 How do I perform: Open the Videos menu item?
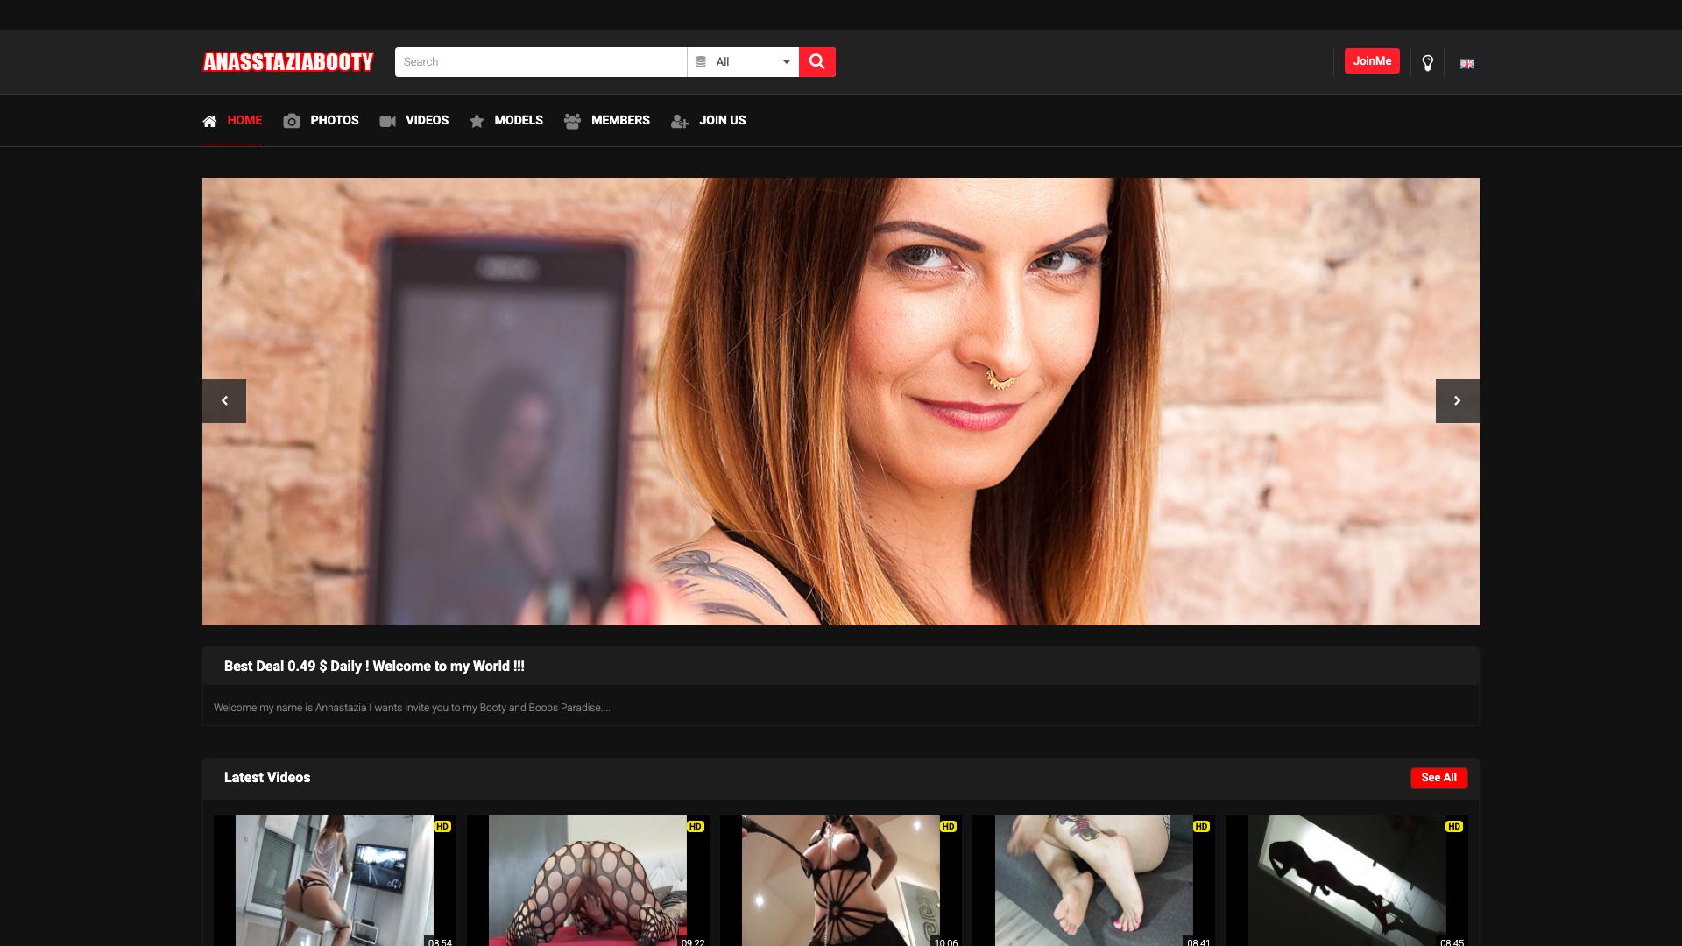tap(427, 120)
